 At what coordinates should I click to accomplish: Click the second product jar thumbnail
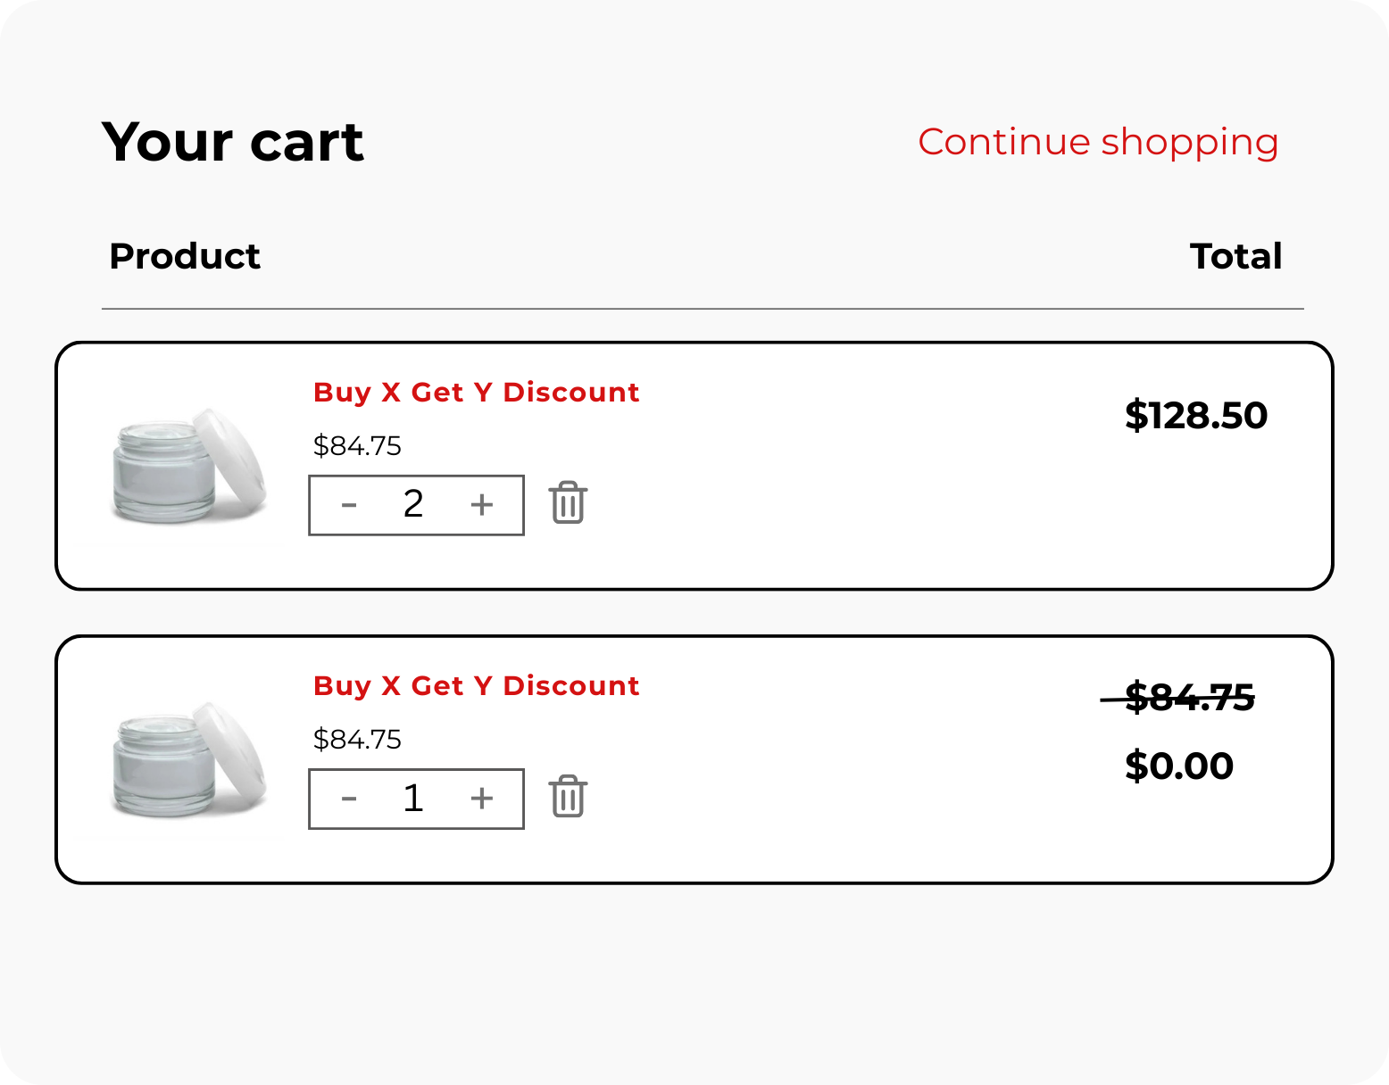[x=189, y=761]
